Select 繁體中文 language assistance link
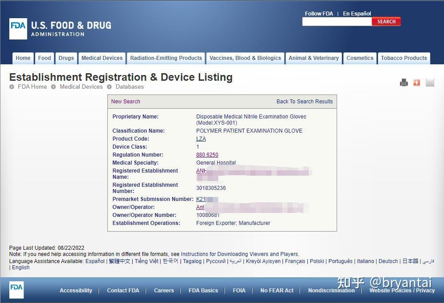This screenshot has width=444, height=303. pyautogui.click(x=119, y=261)
